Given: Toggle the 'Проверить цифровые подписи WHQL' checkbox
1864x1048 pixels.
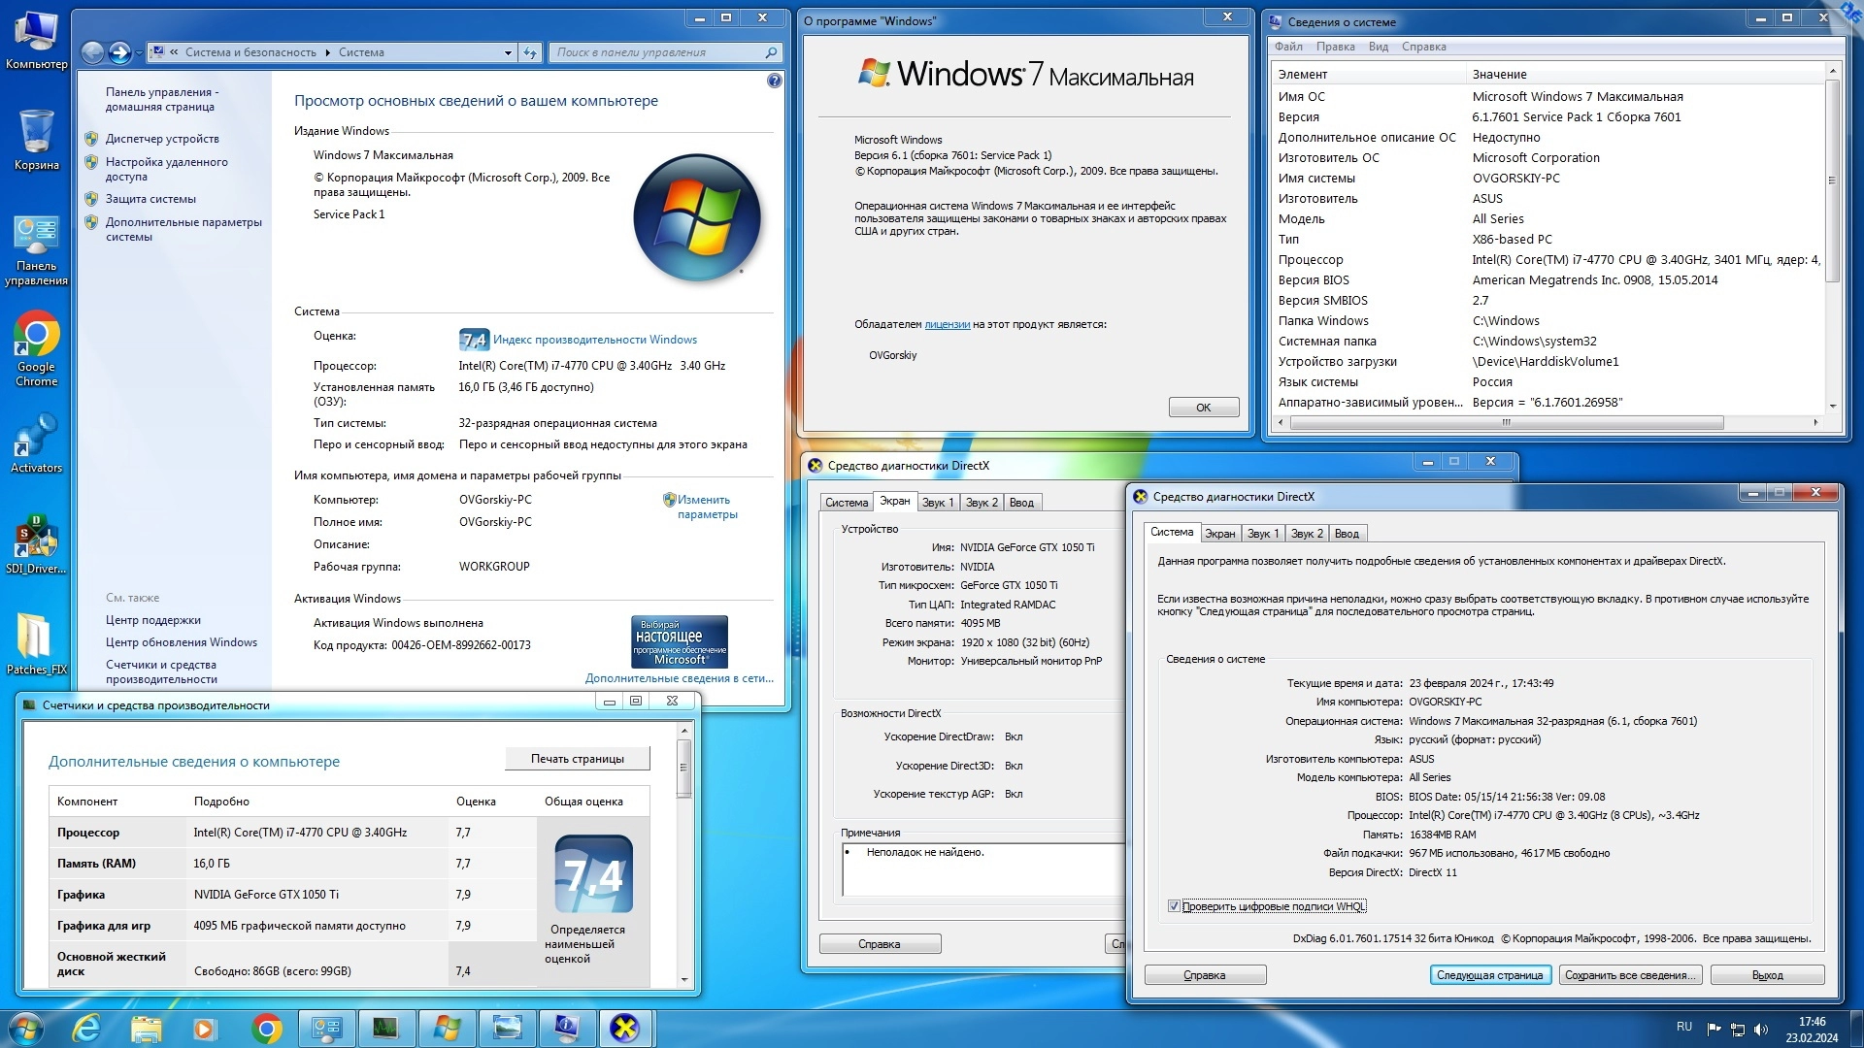Looking at the screenshot, I should point(1174,906).
